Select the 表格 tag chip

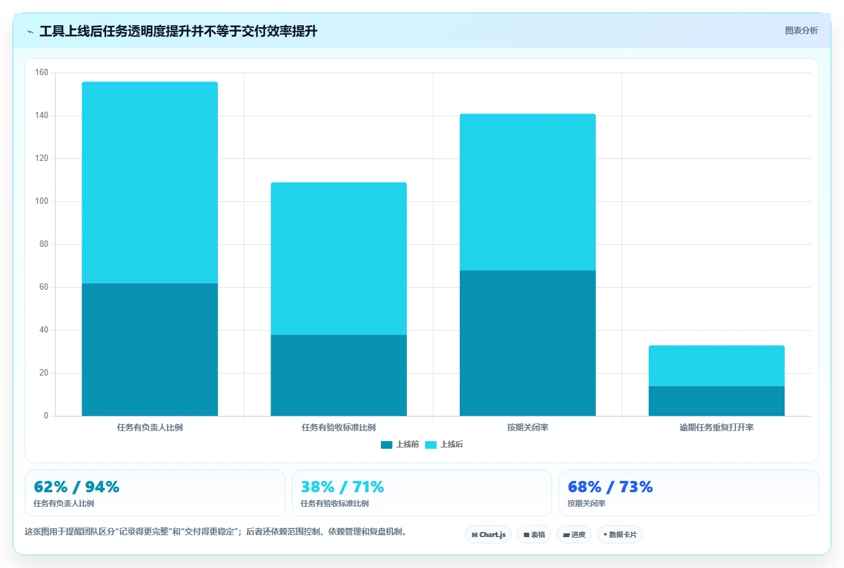(x=534, y=535)
